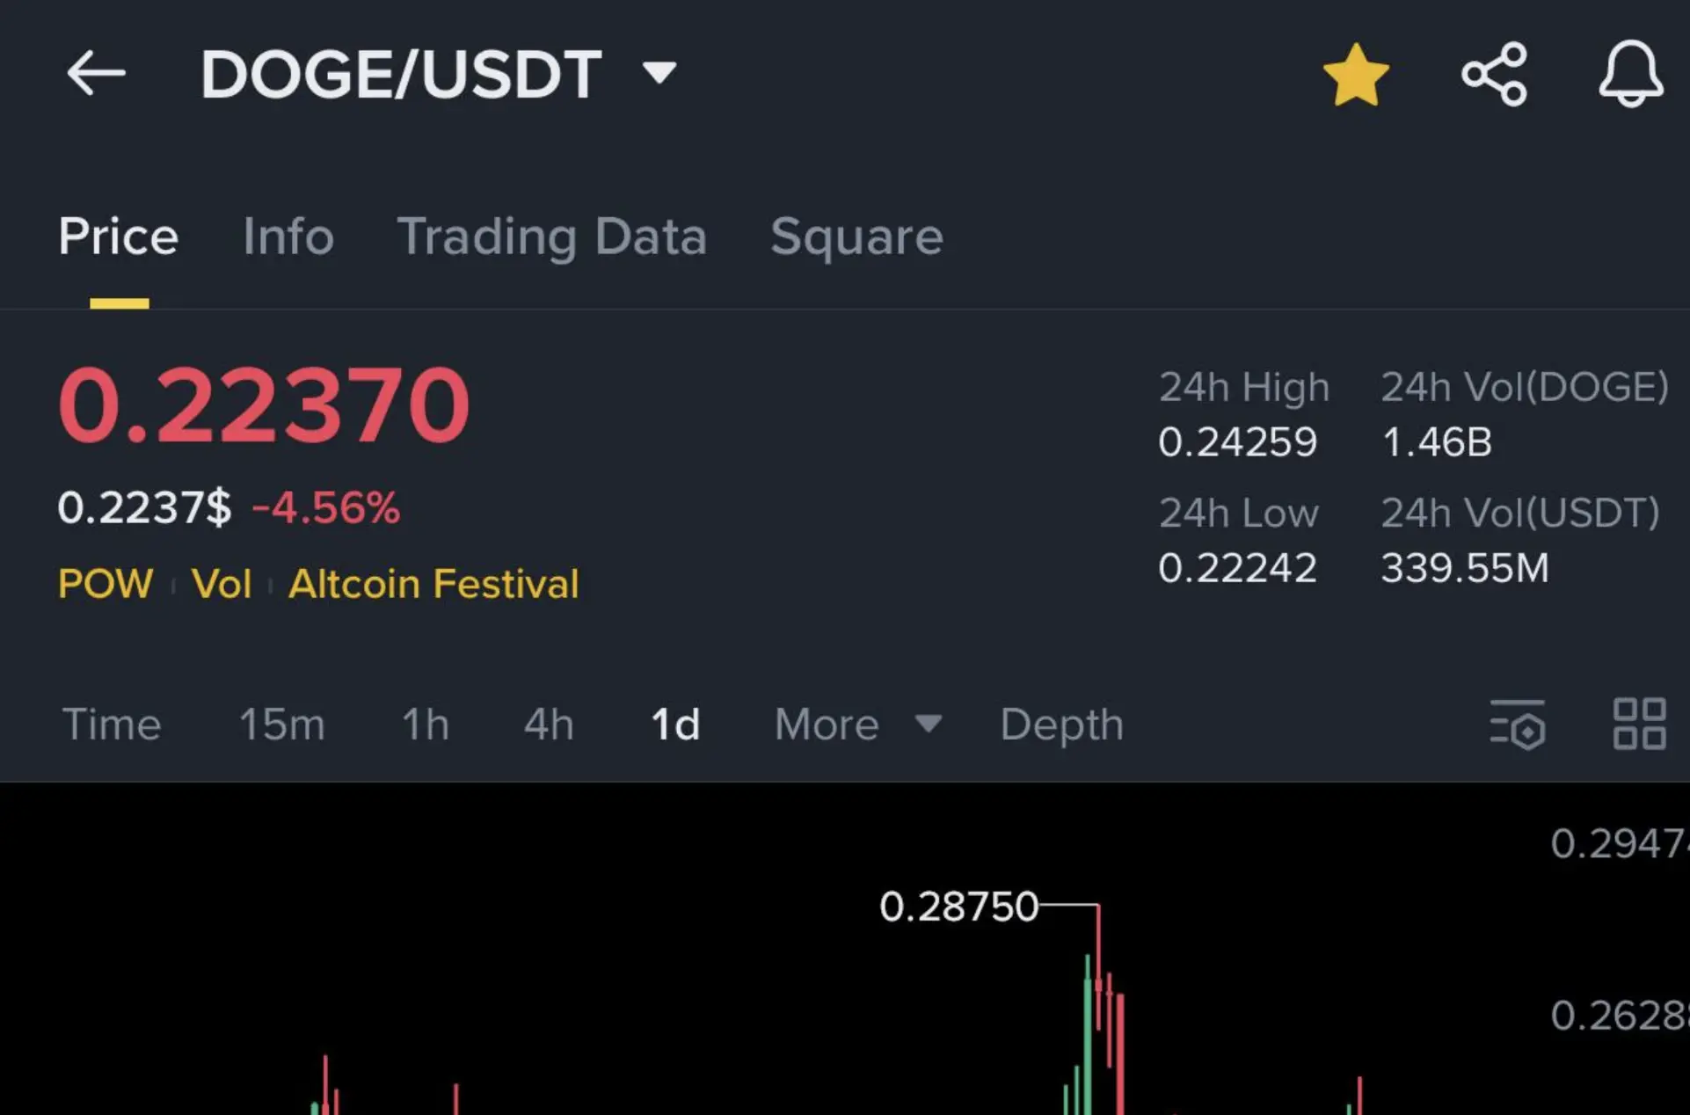Tap the back arrow icon
This screenshot has height=1115, width=1690.
click(x=96, y=73)
